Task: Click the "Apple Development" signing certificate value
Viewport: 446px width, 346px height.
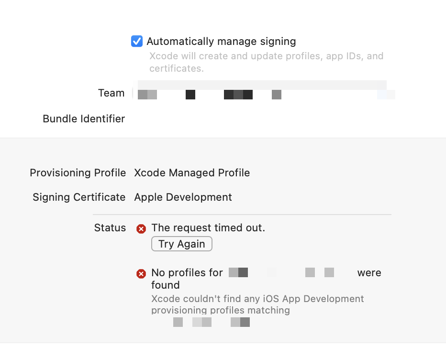Action: pos(184,197)
